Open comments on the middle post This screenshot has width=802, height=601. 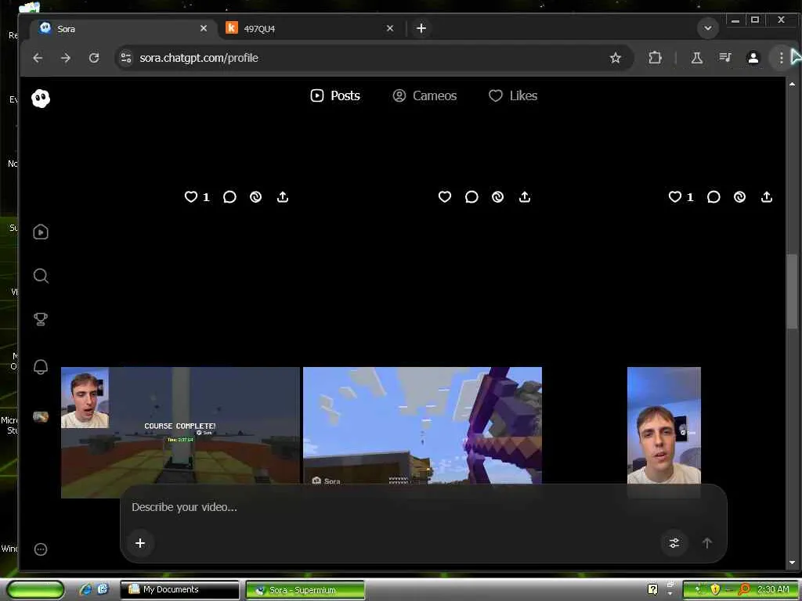[471, 196]
